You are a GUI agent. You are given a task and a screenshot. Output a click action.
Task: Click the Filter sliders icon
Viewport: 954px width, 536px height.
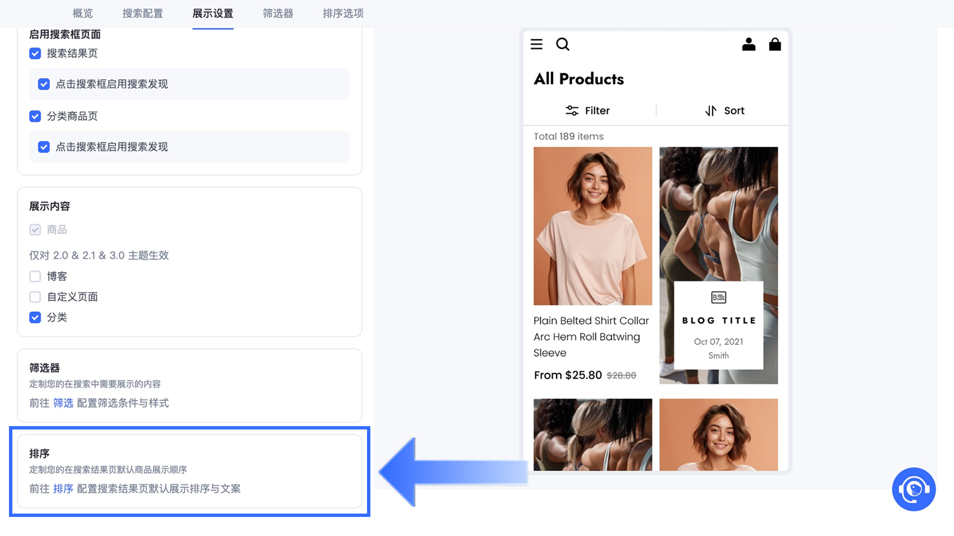(x=572, y=110)
